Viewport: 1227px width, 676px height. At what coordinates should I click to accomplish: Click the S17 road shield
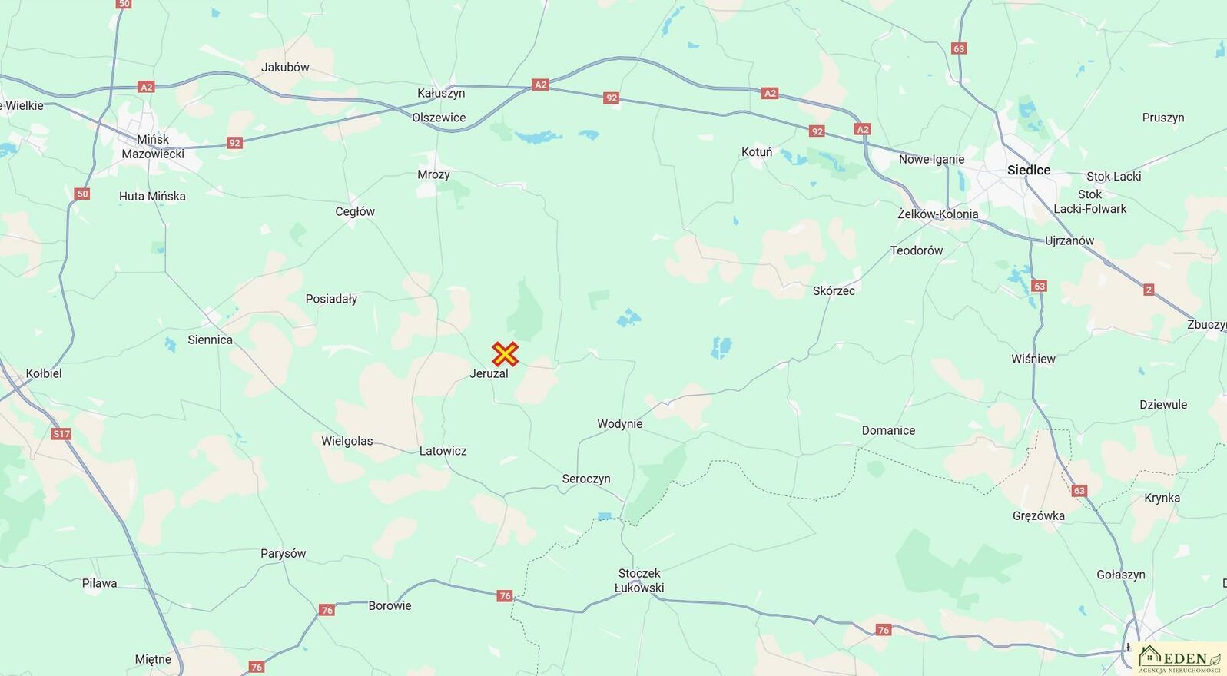coord(61,434)
